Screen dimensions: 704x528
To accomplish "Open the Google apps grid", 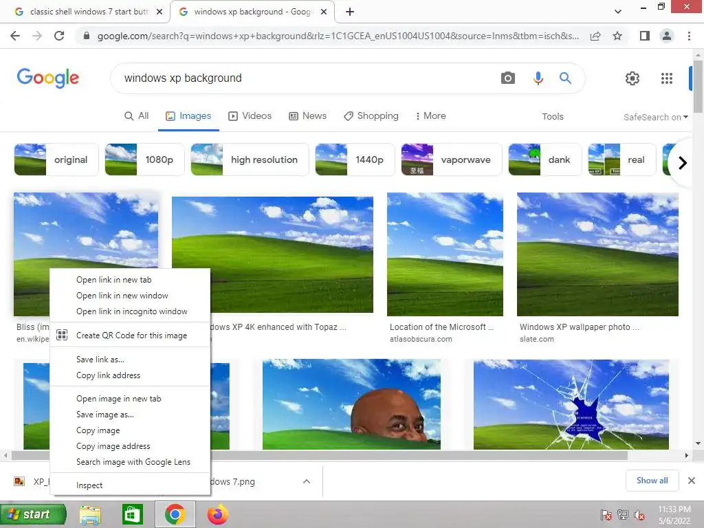I will (667, 78).
